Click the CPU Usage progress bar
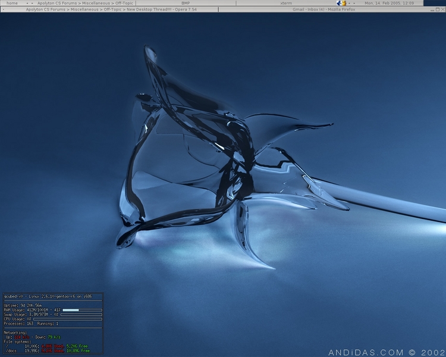The width and height of the screenshot is (446, 357). 68,319
